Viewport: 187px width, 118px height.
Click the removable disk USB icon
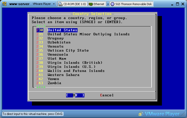[x=112, y=4]
